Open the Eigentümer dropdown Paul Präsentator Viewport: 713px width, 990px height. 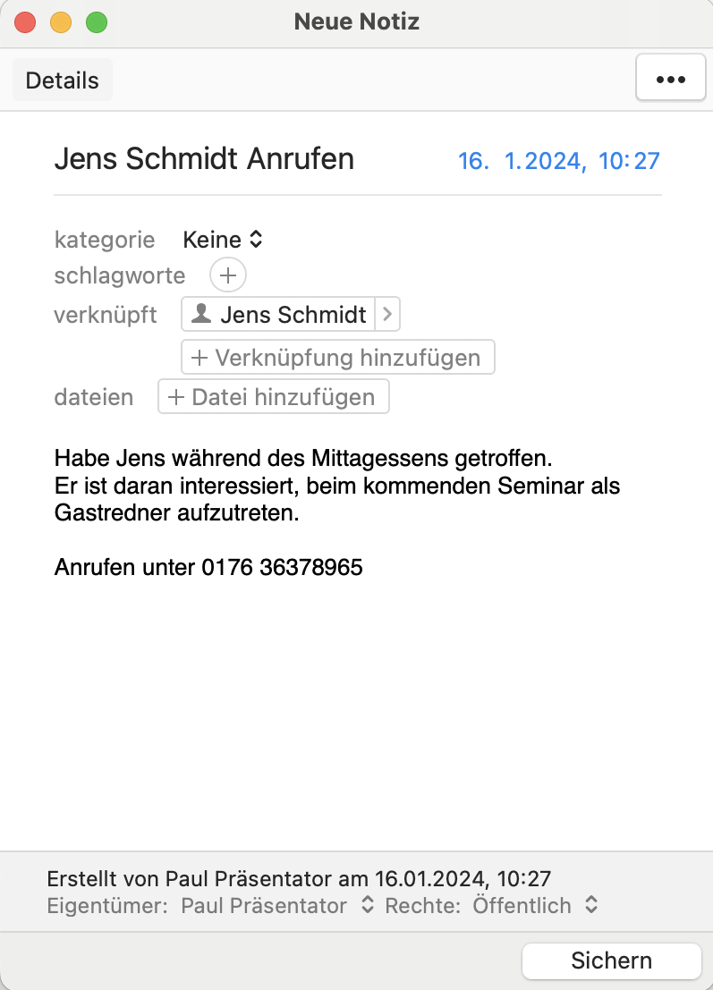coord(277,905)
